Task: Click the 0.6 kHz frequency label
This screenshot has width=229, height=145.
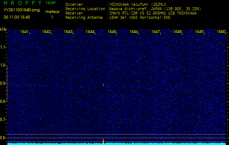Action: tap(3, 138)
